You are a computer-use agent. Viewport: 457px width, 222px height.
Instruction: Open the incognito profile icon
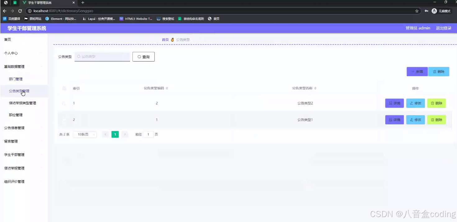[434, 11]
